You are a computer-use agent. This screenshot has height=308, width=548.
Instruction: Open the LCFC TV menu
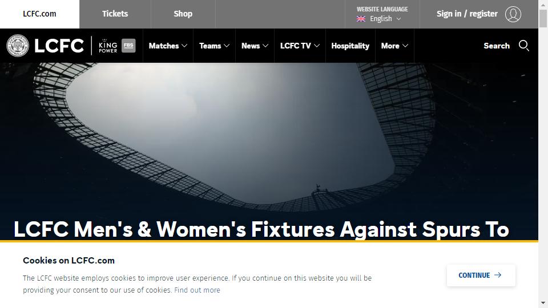300,46
